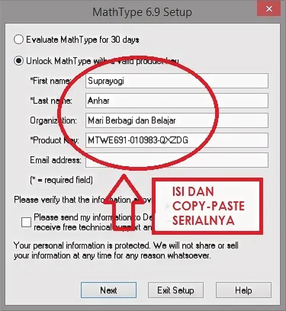Click the First name field containing Suprayogi

click(x=177, y=81)
